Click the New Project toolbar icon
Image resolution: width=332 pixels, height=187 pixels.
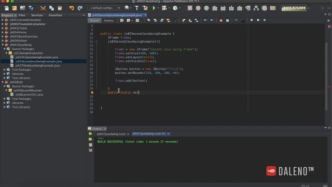(x=15, y=8)
